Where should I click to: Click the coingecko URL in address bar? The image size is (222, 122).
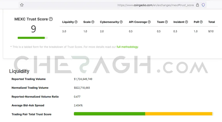155,5
